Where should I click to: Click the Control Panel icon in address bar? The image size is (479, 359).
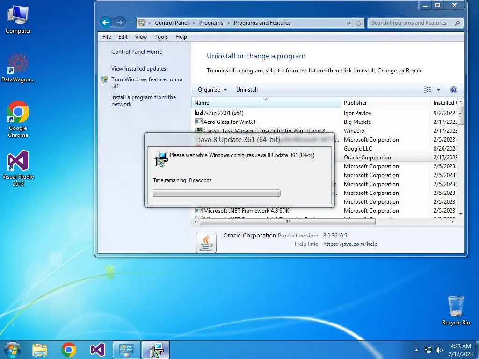click(141, 23)
